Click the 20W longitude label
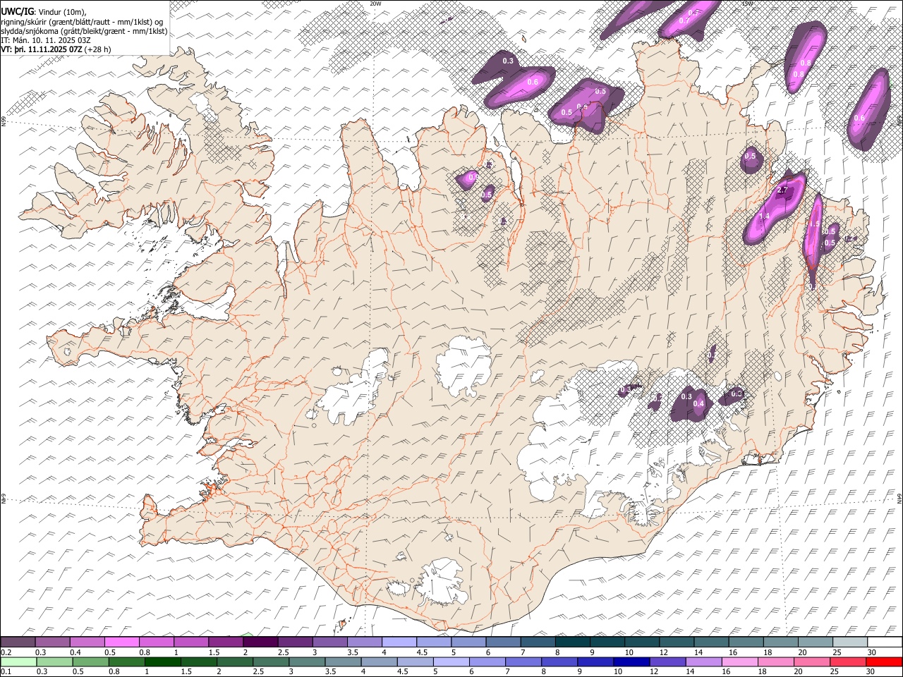This screenshot has width=903, height=677. coord(375,4)
